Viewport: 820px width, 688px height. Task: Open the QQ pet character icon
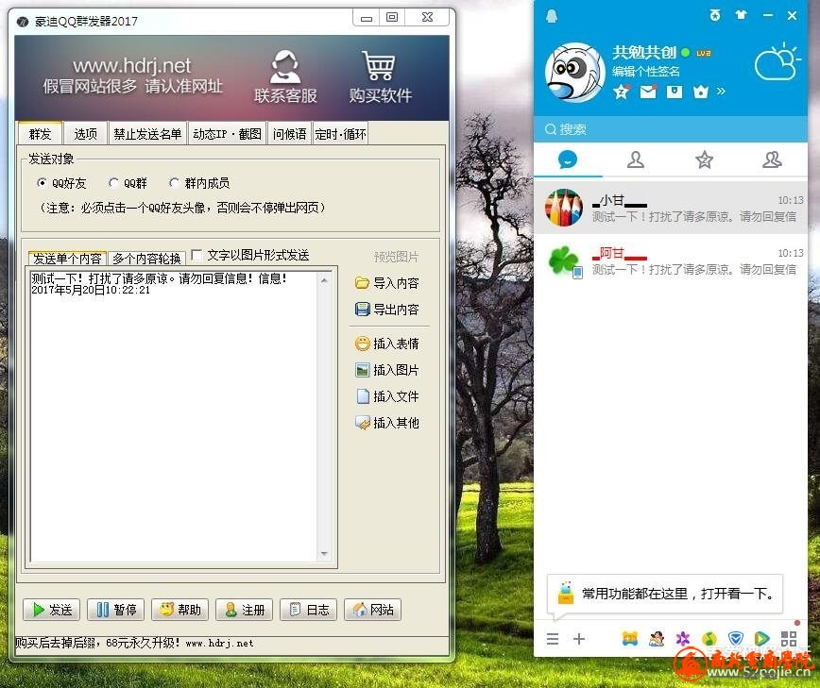pos(657,638)
